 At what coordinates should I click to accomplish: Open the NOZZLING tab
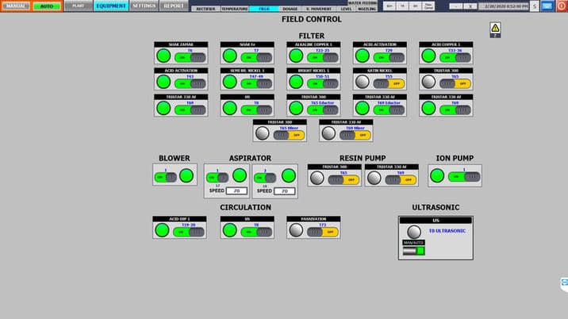[x=367, y=9]
